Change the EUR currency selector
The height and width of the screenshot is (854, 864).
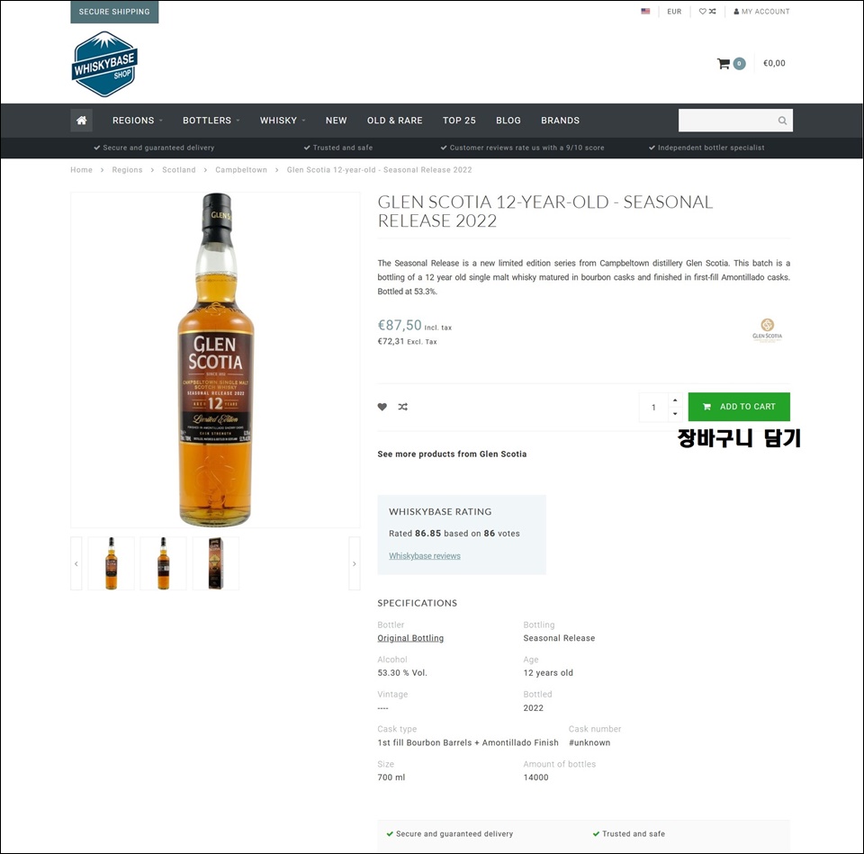[674, 11]
